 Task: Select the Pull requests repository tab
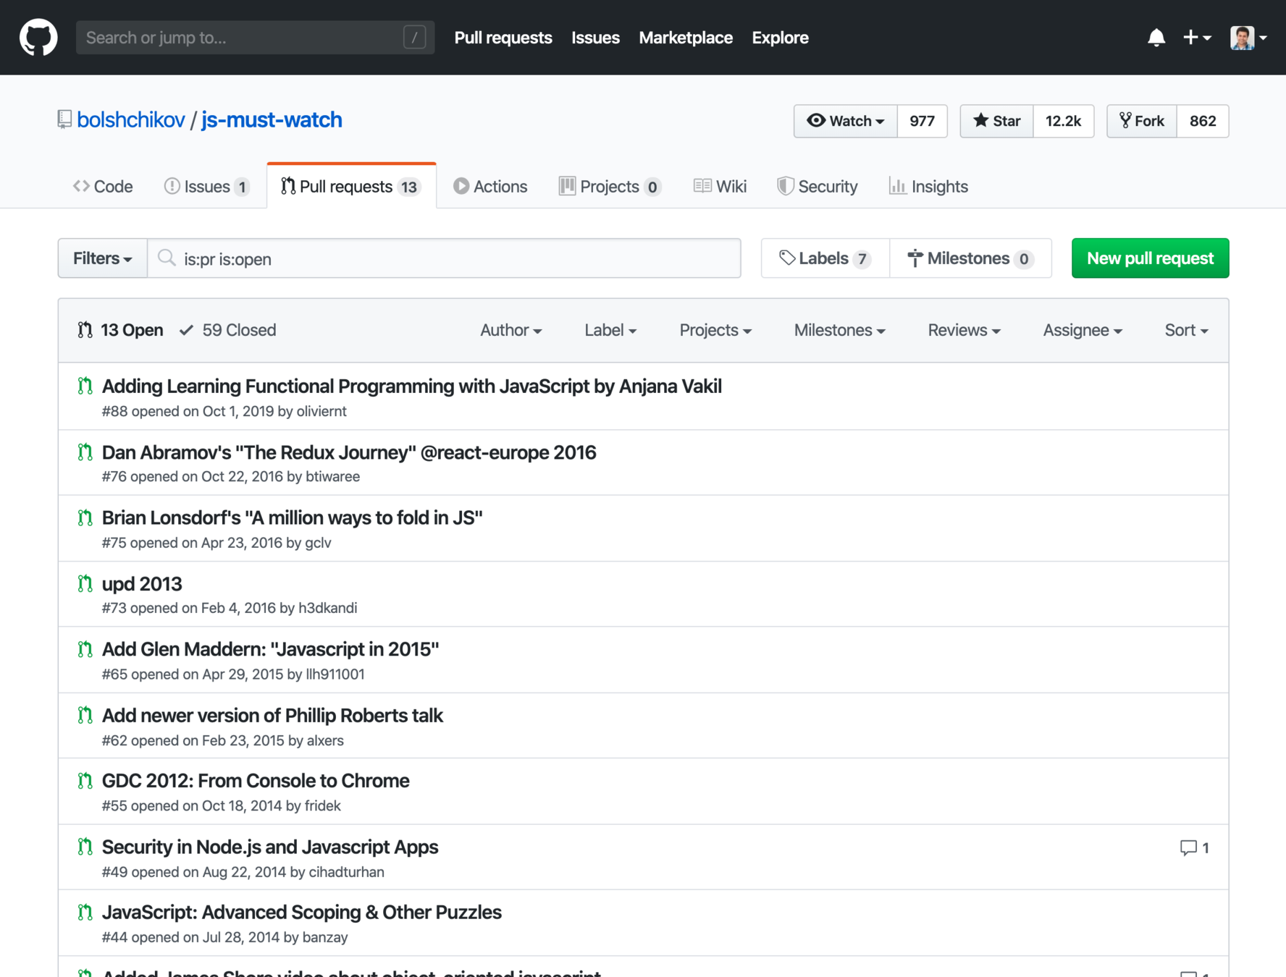(351, 187)
